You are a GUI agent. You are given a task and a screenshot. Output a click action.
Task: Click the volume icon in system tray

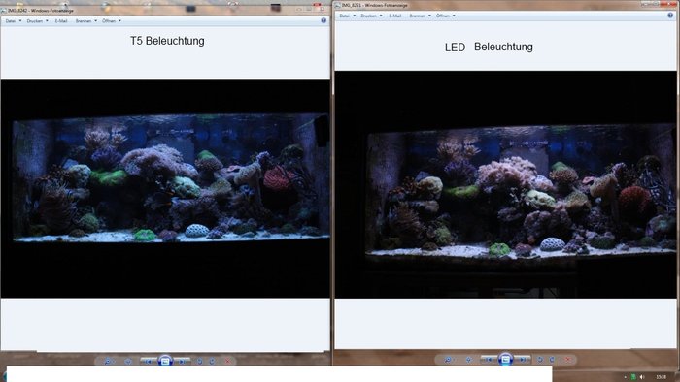coord(642,377)
